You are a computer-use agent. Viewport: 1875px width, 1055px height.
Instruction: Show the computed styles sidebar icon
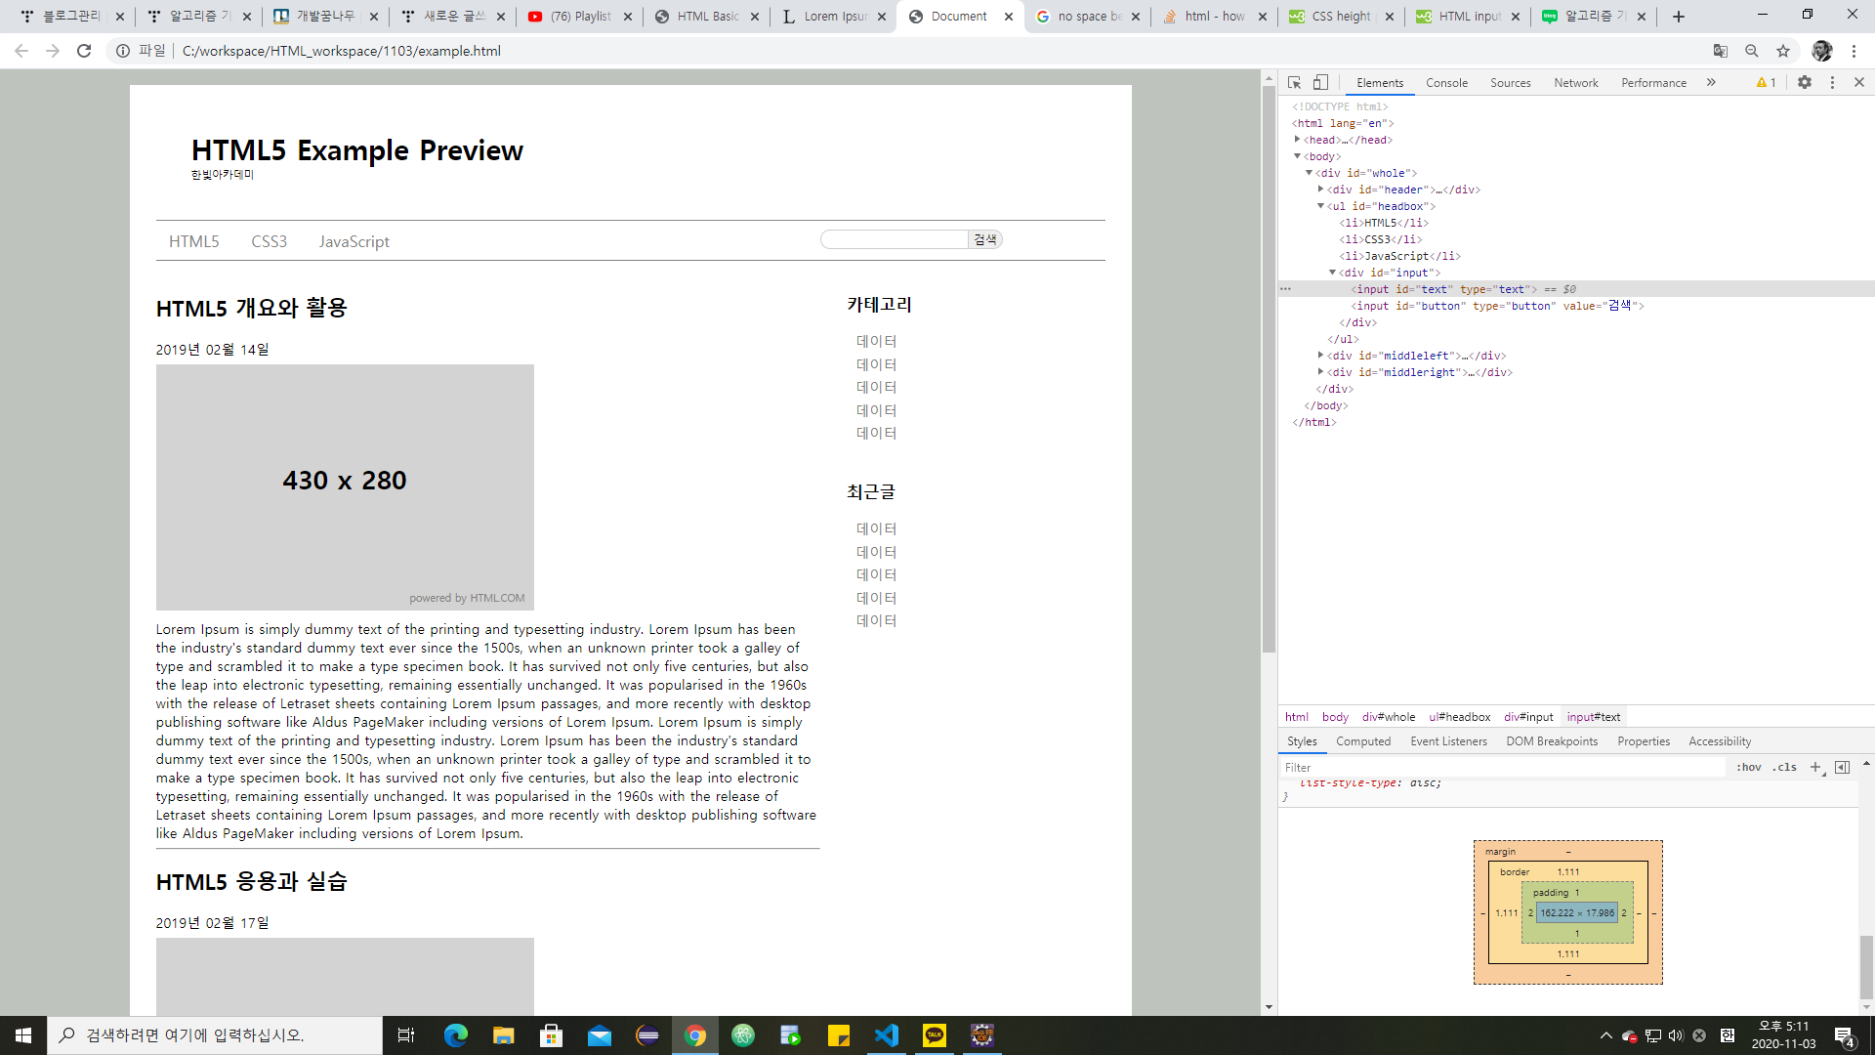click(x=1842, y=768)
